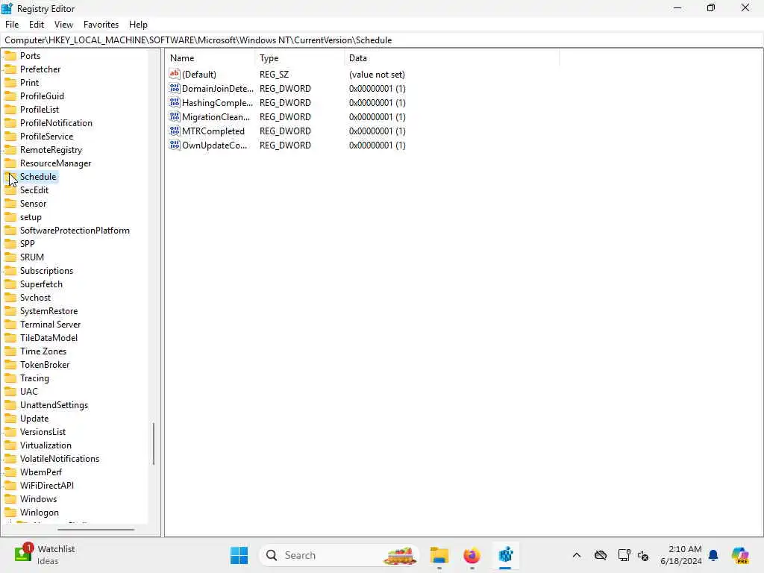The image size is (764, 573).
Task: Select the ProfileService key
Action: (x=47, y=137)
